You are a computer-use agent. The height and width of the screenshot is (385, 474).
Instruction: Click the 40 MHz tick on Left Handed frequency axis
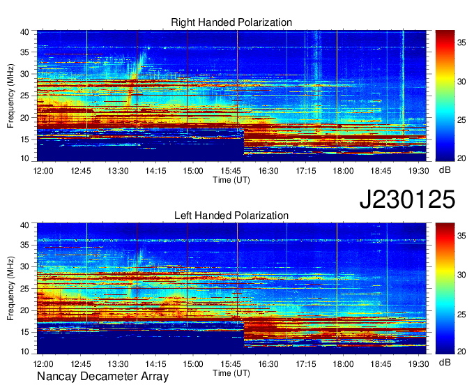coord(24,225)
